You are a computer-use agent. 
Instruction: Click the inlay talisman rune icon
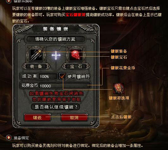[119, 88]
